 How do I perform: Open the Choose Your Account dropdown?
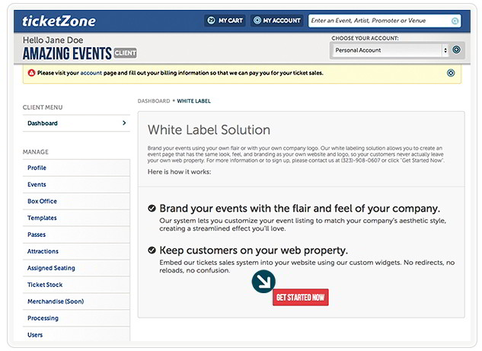389,50
